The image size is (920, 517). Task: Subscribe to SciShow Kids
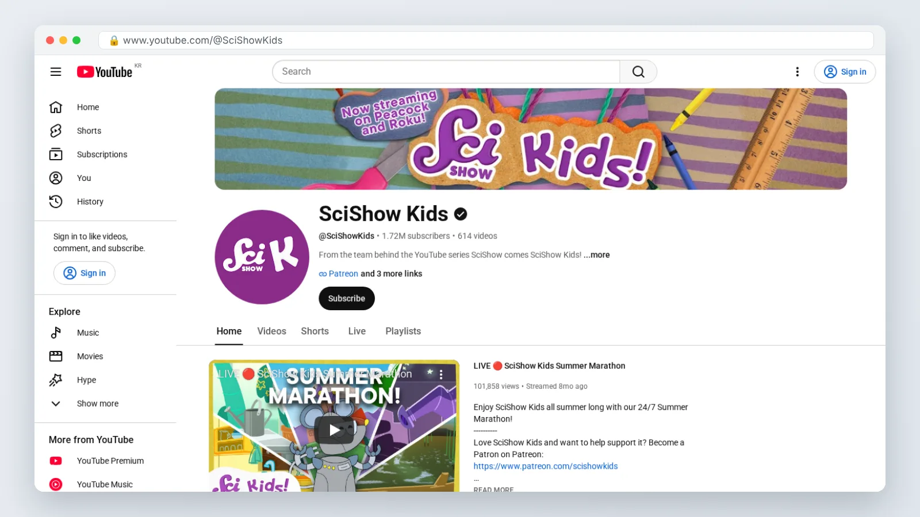tap(347, 299)
